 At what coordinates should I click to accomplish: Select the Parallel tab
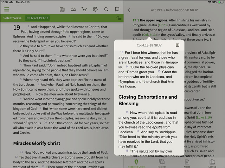coord(162,163)
